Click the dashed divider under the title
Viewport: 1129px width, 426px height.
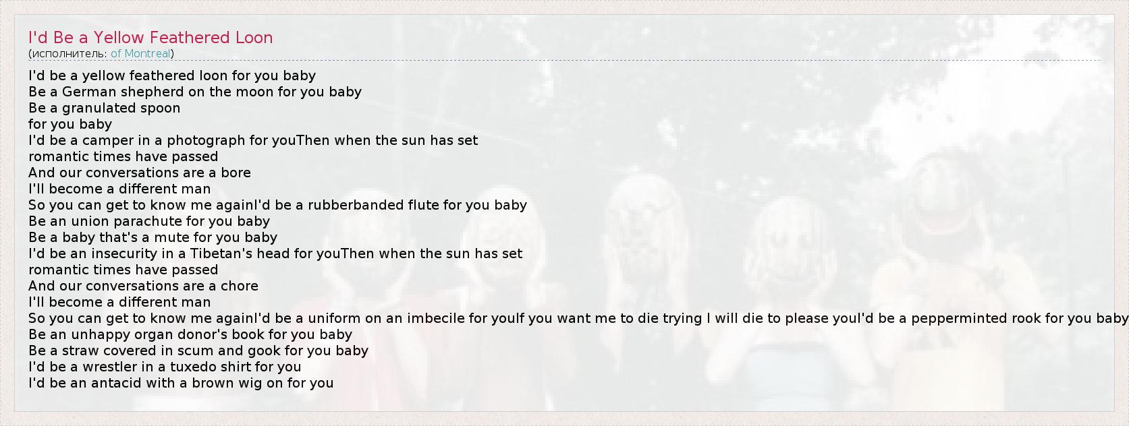point(564,61)
